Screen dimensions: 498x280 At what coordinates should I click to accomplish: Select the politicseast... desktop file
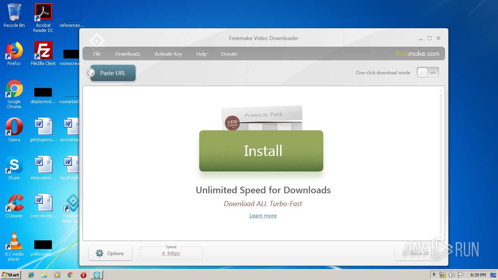(x=43, y=248)
